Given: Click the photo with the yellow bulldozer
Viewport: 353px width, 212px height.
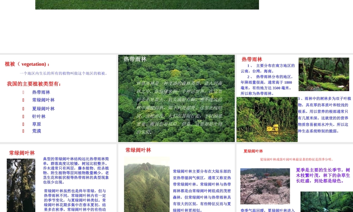Looking at the screenshot, I should [x=267, y=119].
